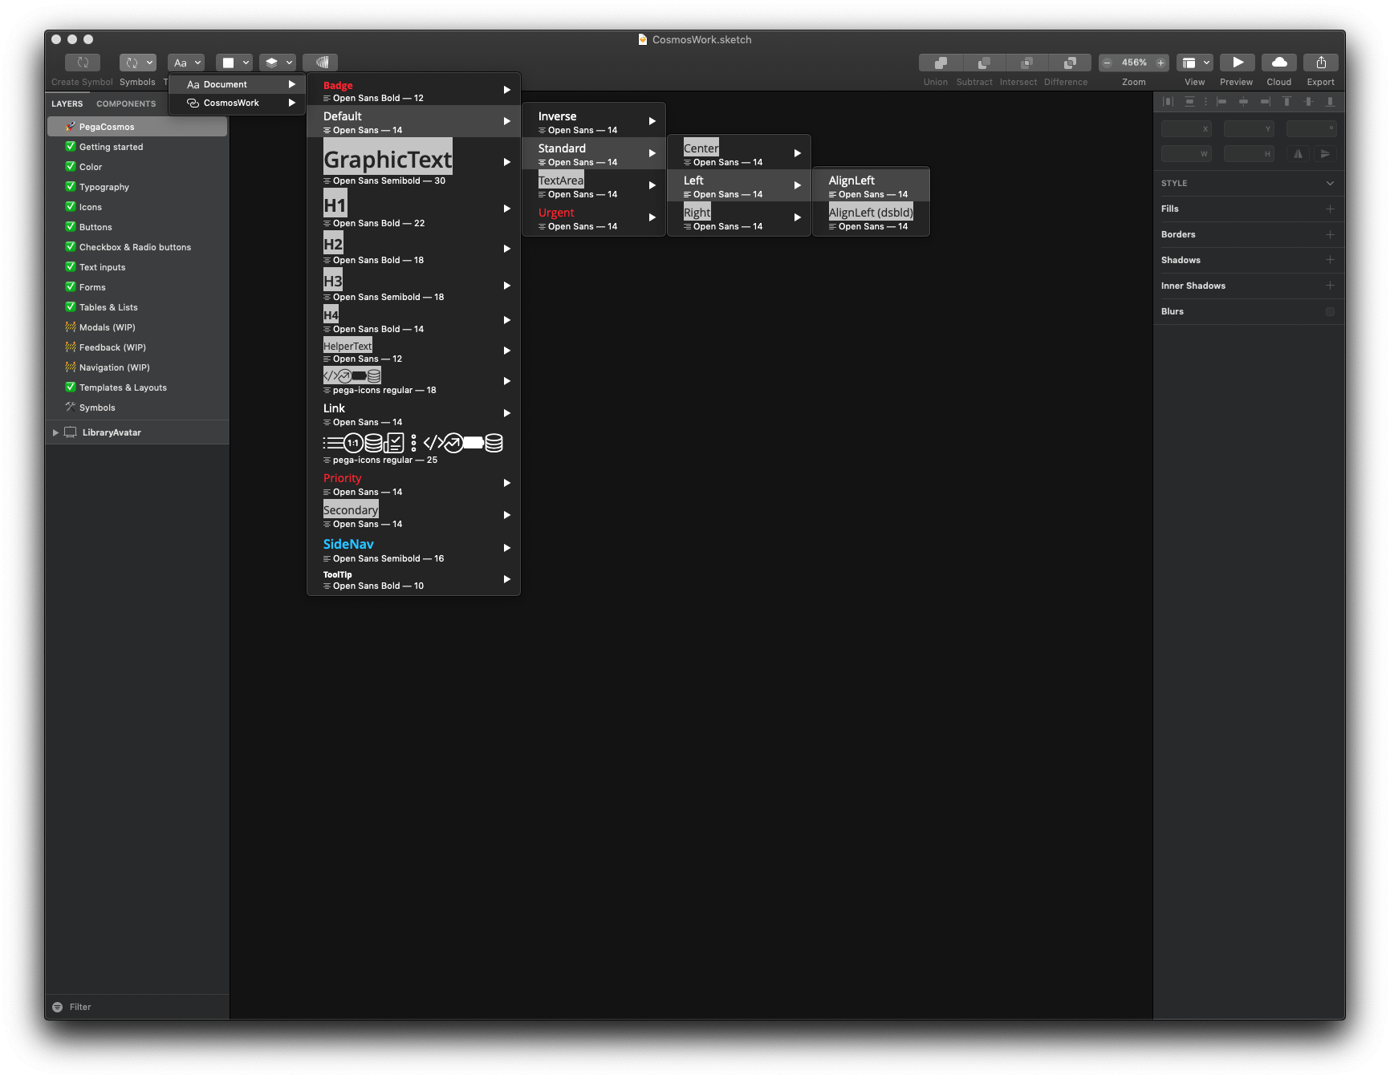Click the Subtract operation button
This screenshot has width=1390, height=1079.
click(x=982, y=62)
